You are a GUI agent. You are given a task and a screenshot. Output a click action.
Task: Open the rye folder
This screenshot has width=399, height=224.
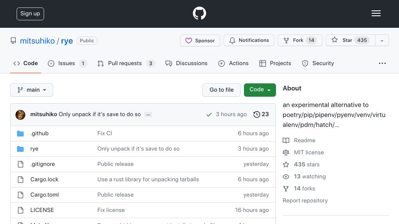[34, 149]
